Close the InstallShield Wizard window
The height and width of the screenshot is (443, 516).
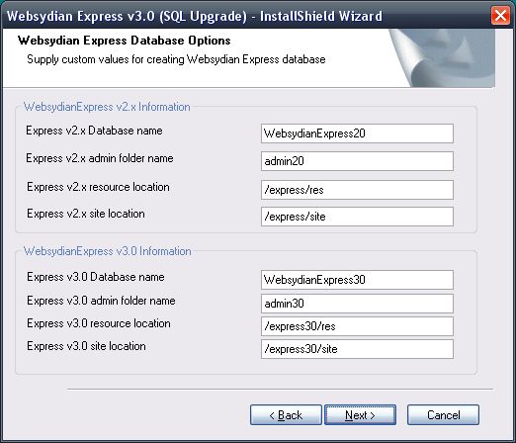click(500, 16)
